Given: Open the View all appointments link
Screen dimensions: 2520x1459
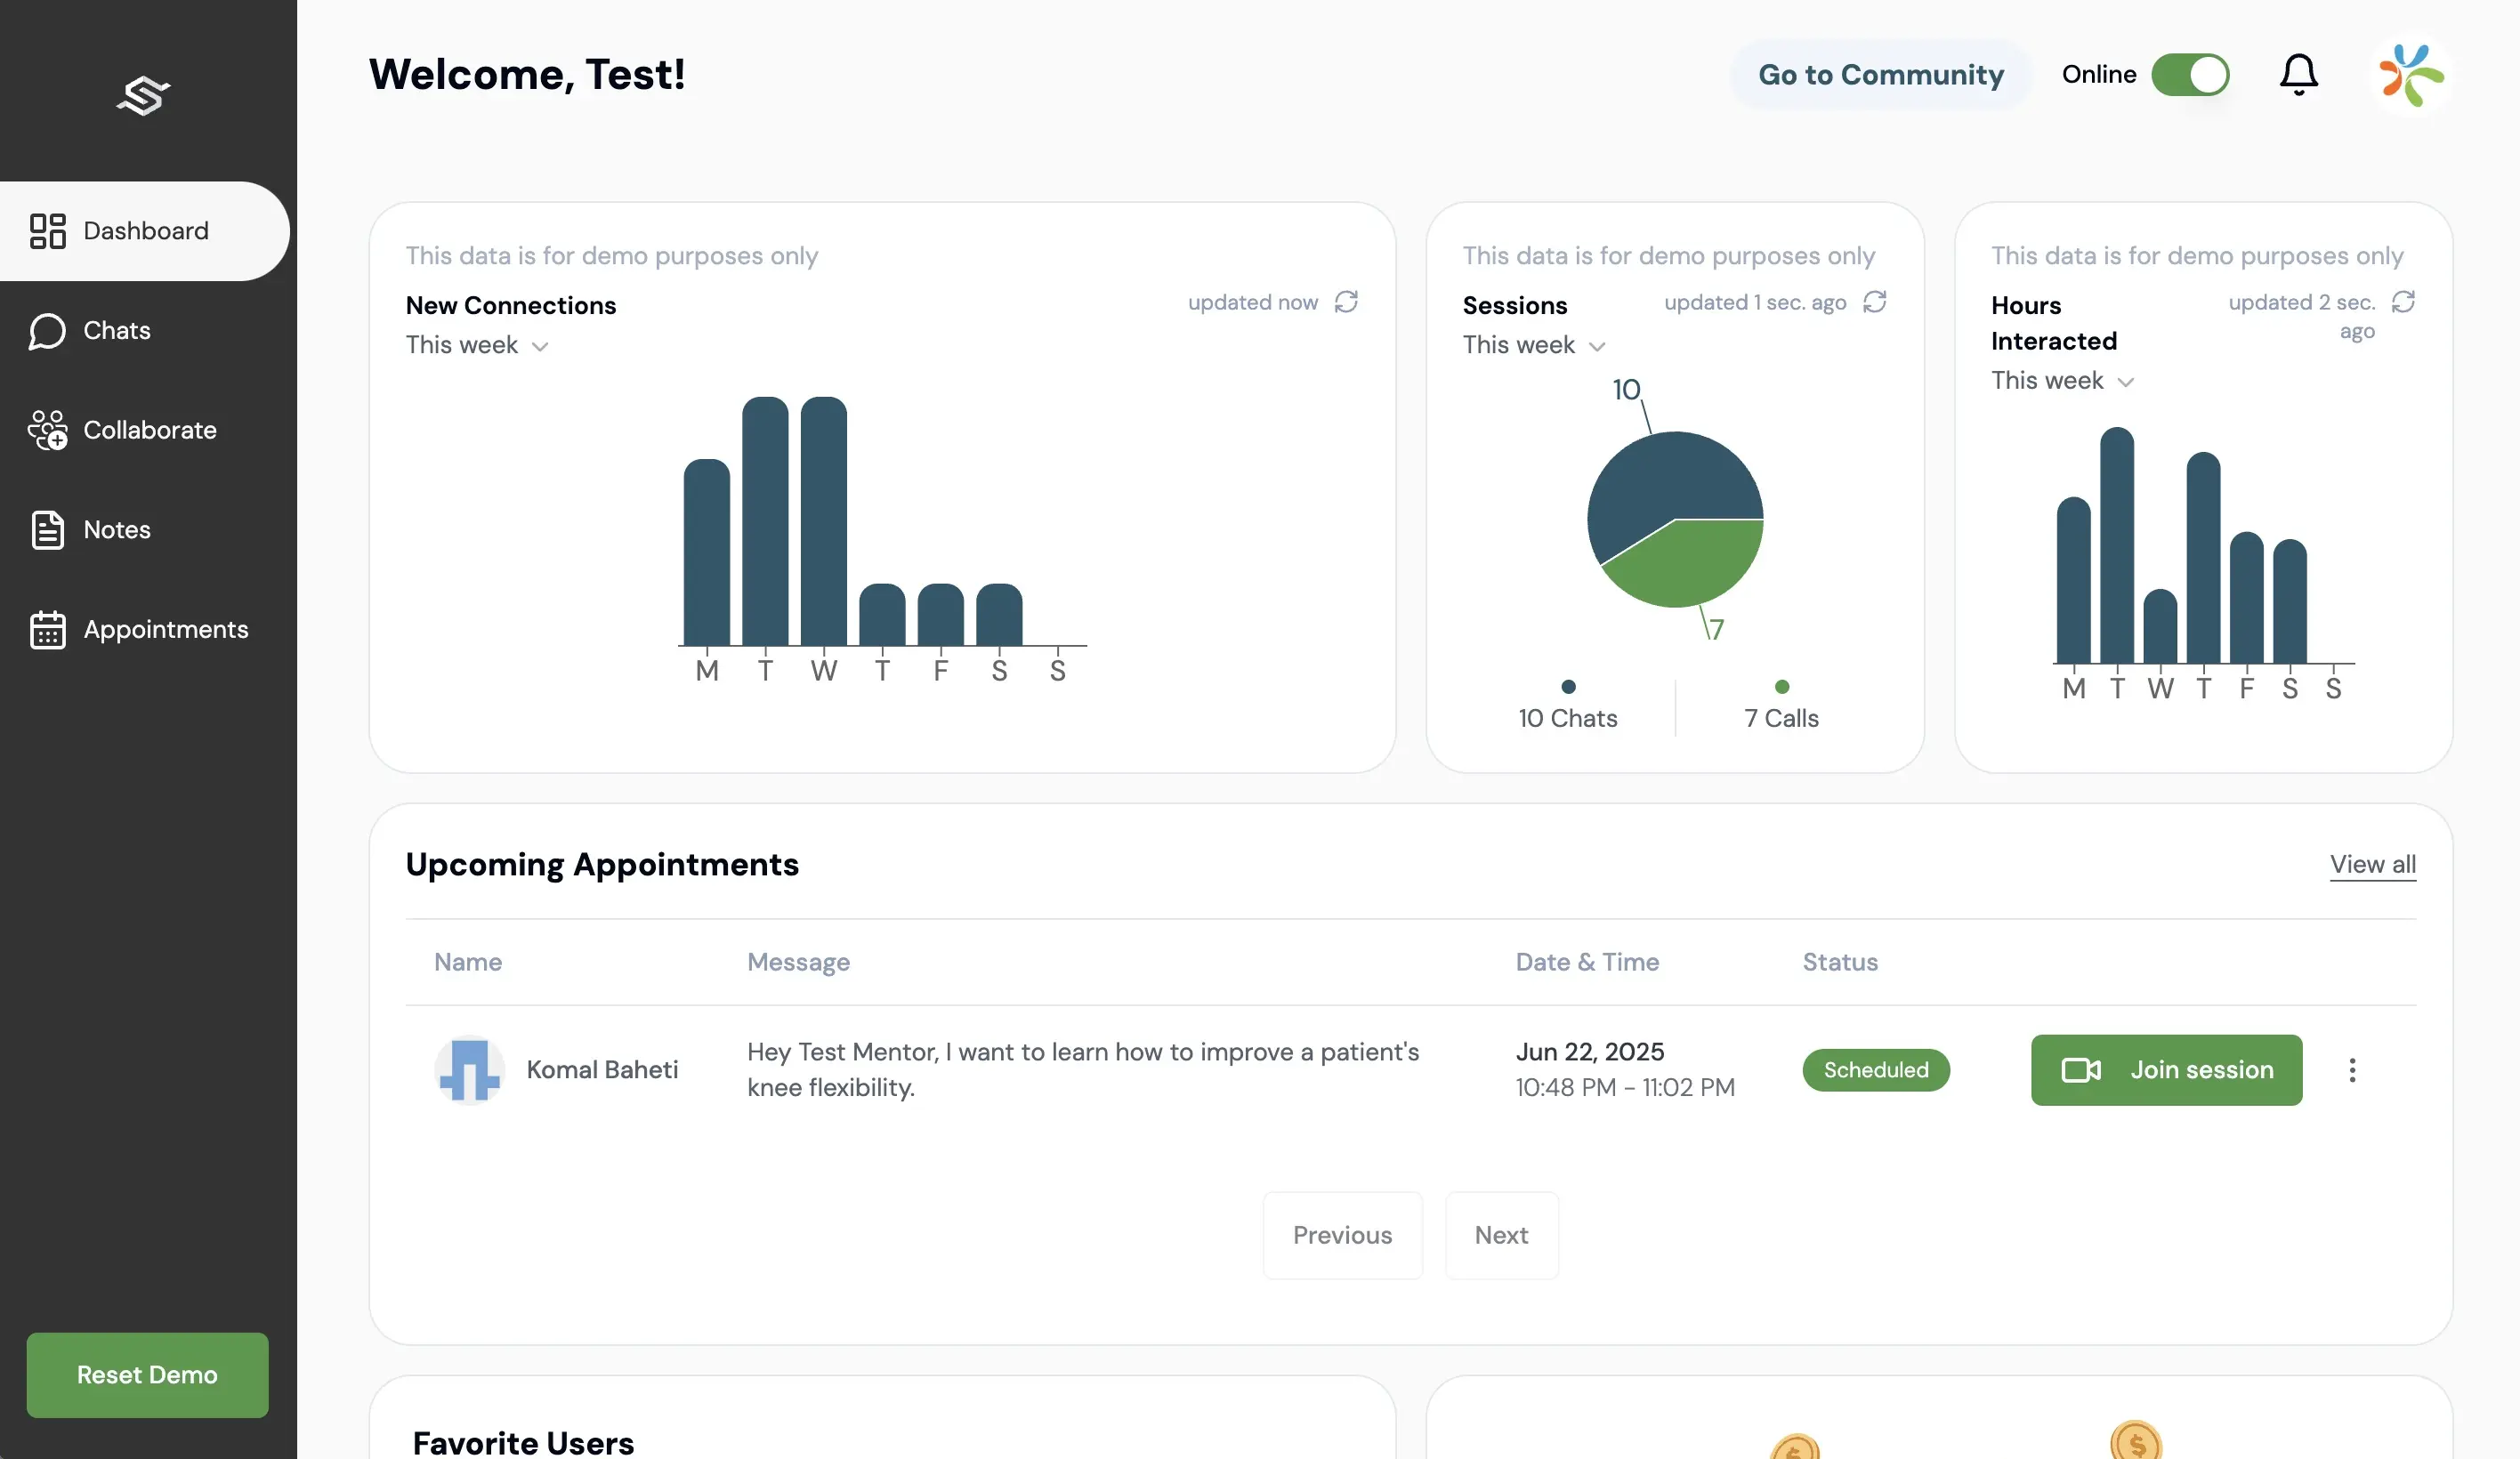Looking at the screenshot, I should point(2372,865).
